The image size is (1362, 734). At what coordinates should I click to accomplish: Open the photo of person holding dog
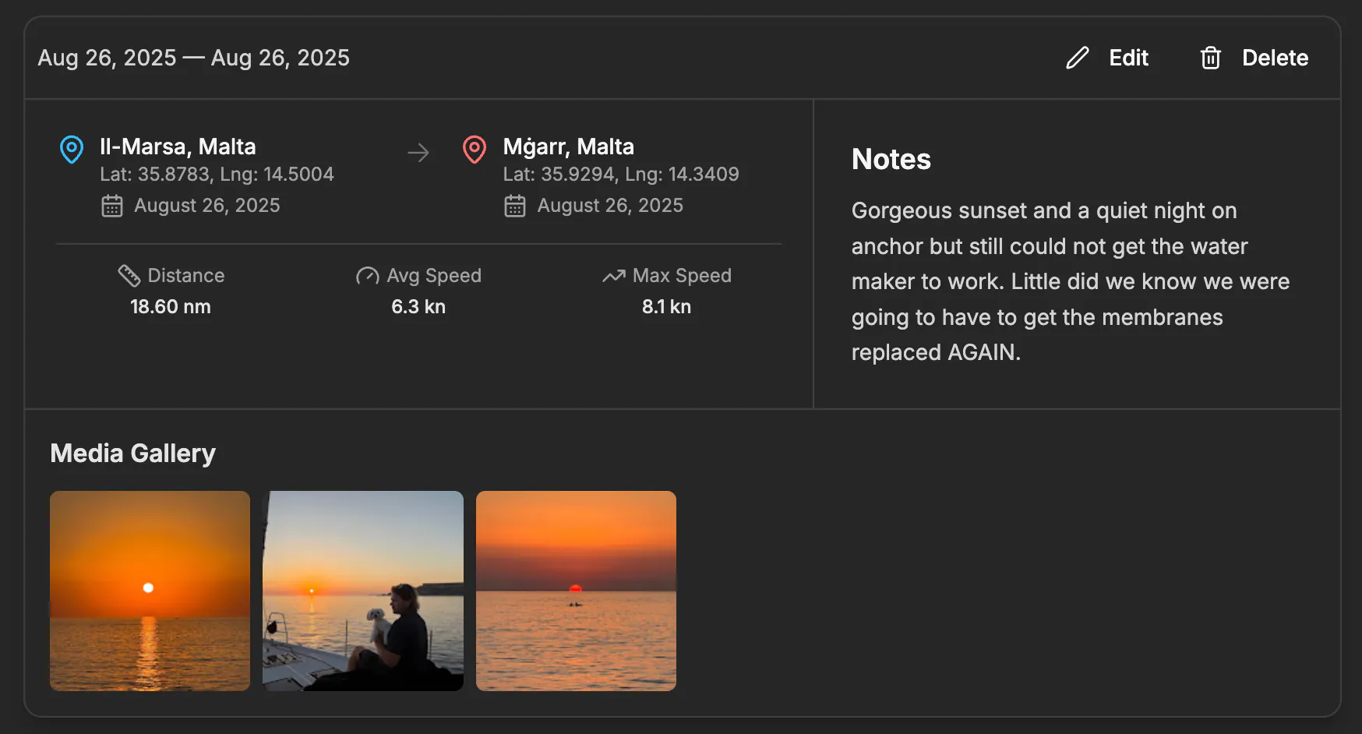363,591
